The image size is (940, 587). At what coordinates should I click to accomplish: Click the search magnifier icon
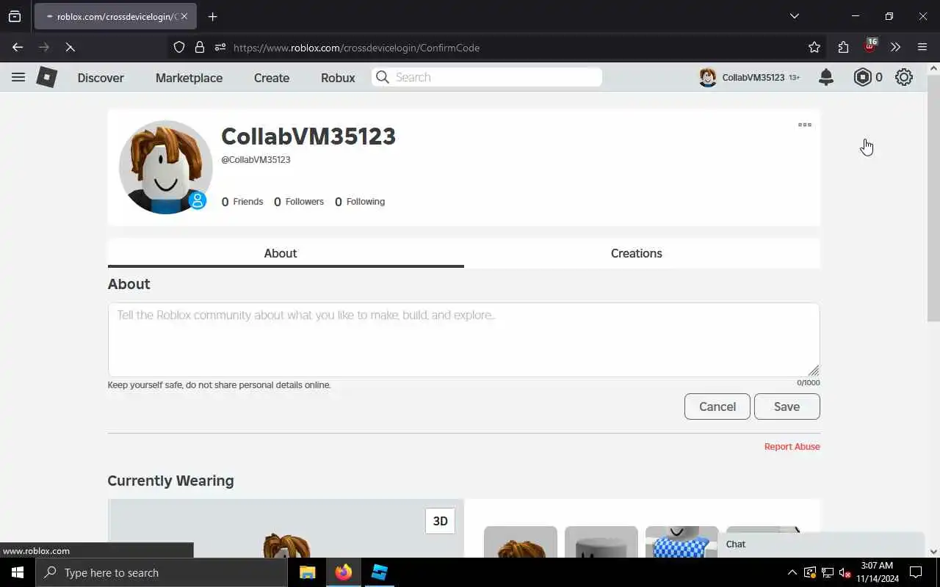382,77
